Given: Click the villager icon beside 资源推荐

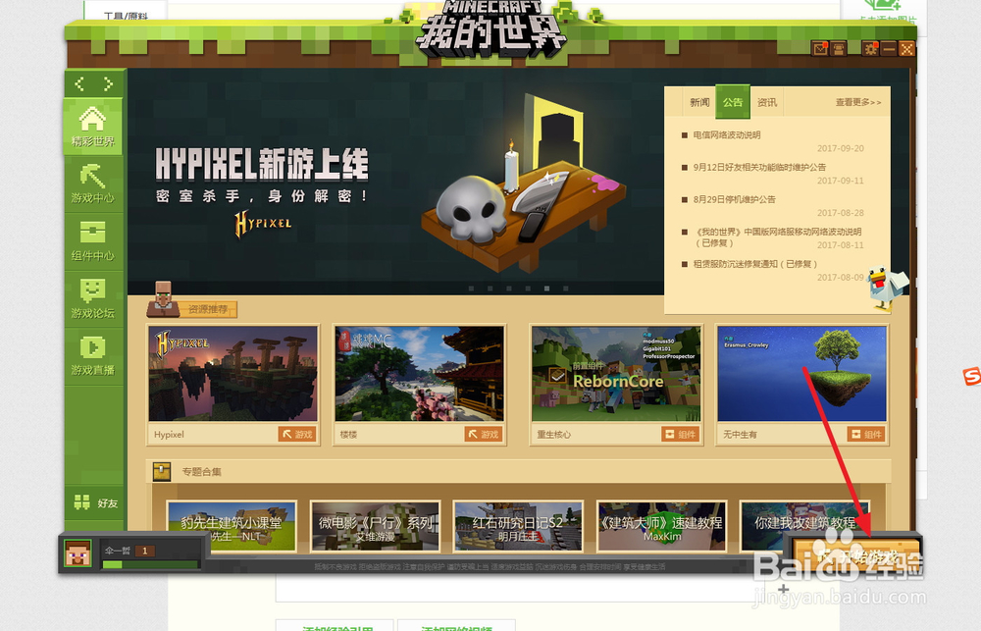Looking at the screenshot, I should coord(163,298).
